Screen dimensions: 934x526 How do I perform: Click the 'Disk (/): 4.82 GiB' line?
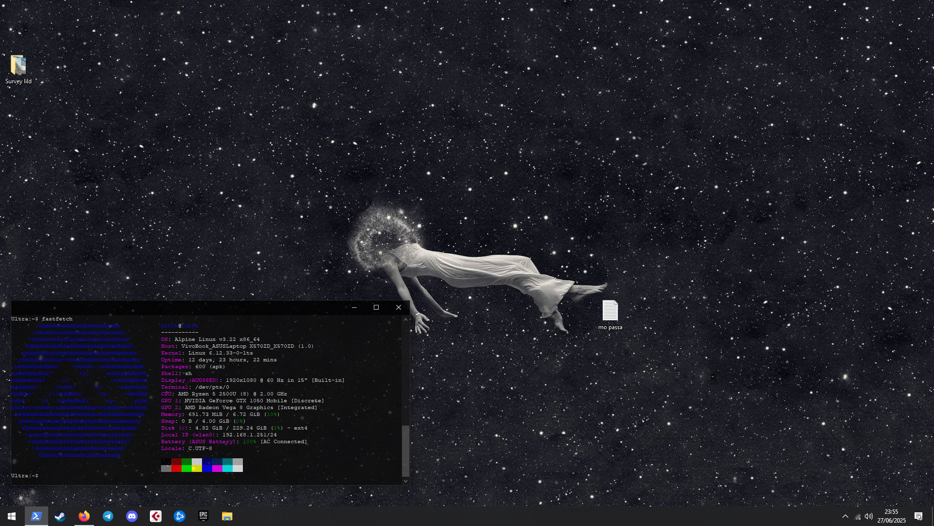pos(234,428)
